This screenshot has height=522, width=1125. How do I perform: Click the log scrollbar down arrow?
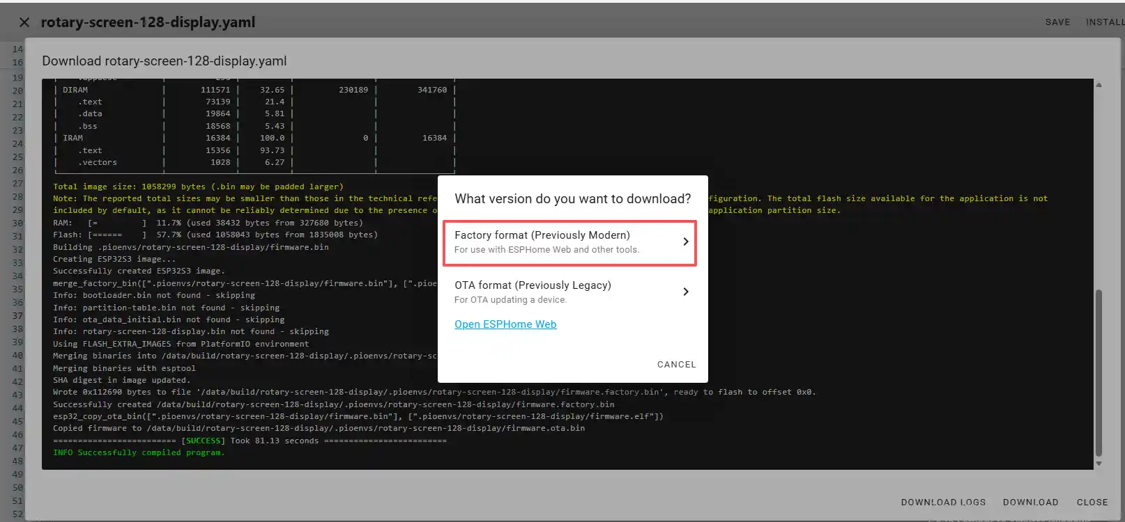point(1099,464)
